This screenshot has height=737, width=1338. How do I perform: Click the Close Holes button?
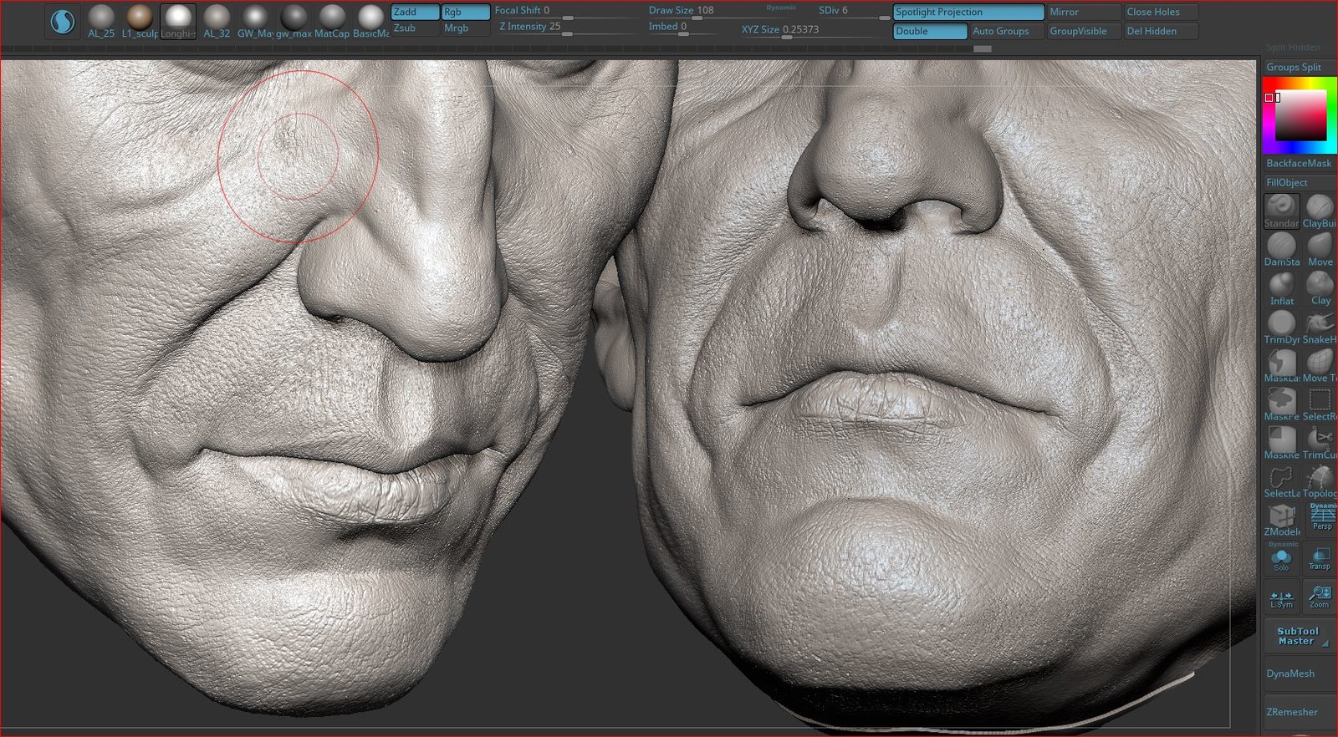[x=1159, y=12]
